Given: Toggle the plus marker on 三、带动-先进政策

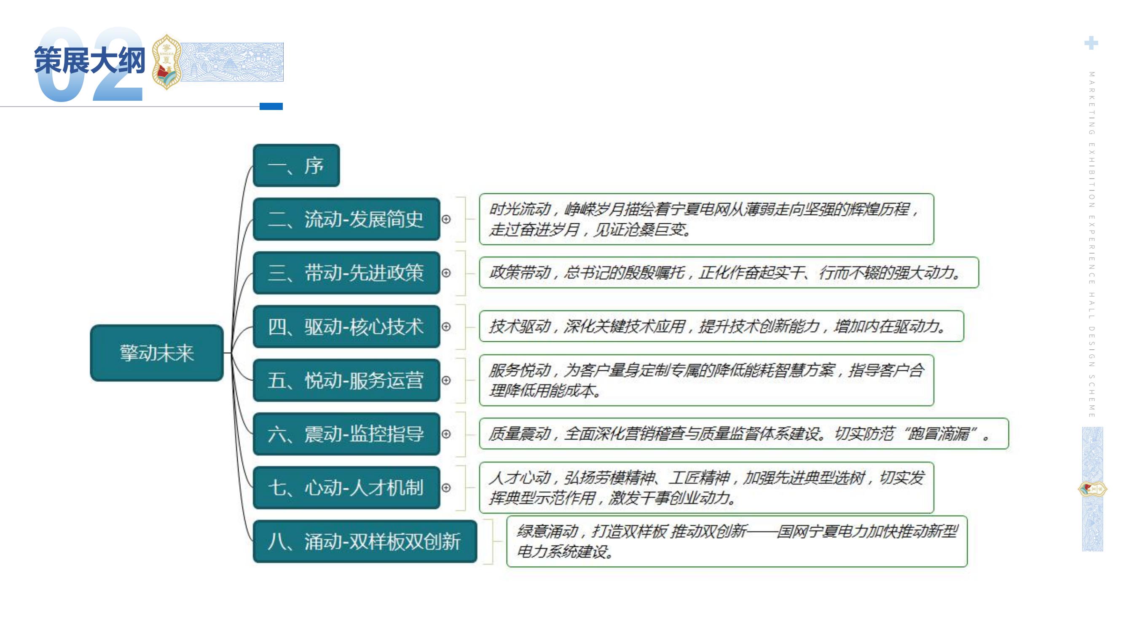Looking at the screenshot, I should point(446,273).
